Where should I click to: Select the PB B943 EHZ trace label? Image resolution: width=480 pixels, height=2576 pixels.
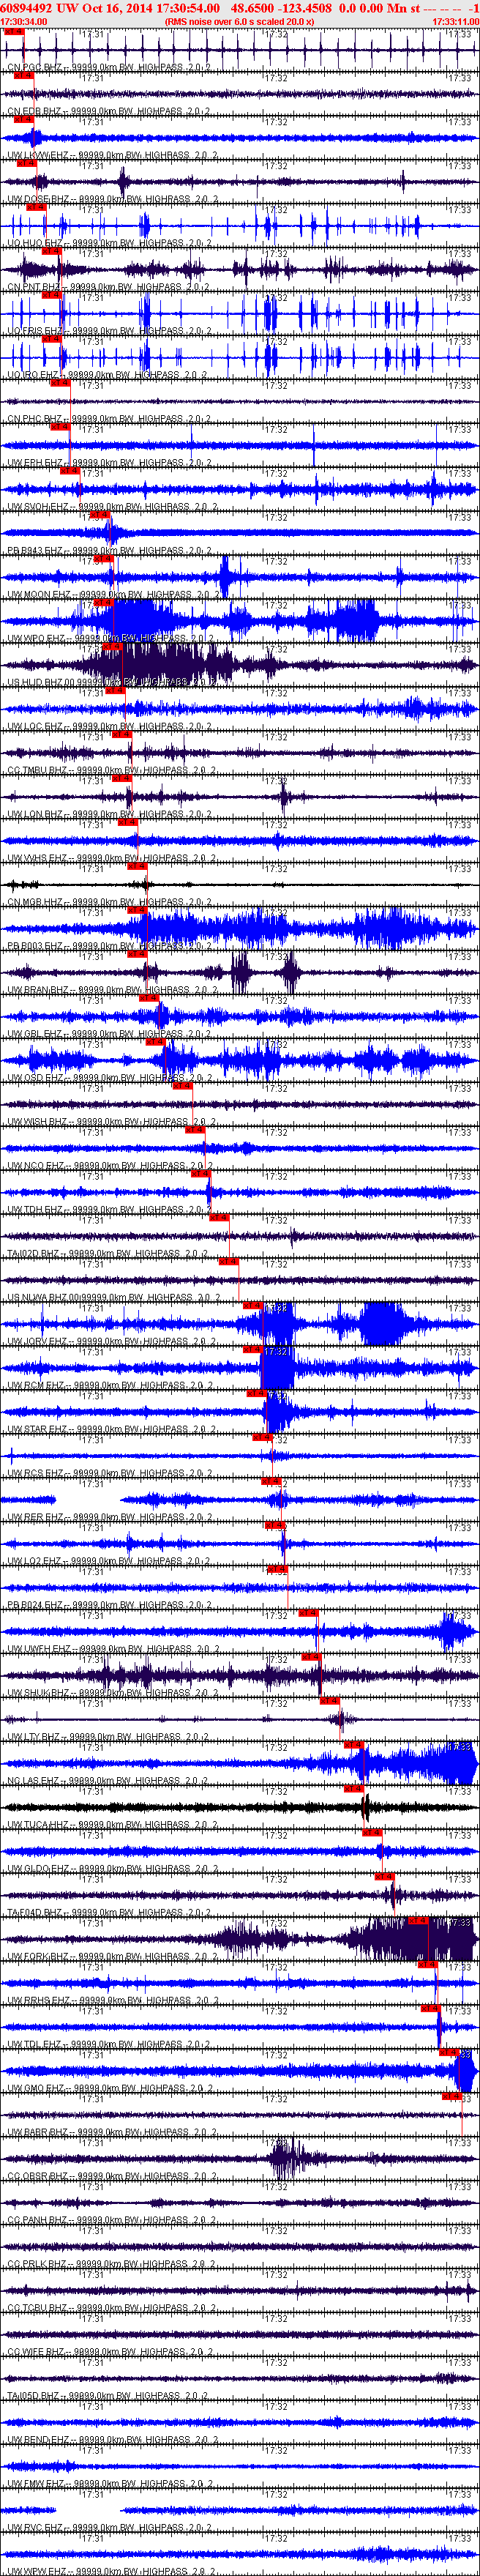click(110, 552)
